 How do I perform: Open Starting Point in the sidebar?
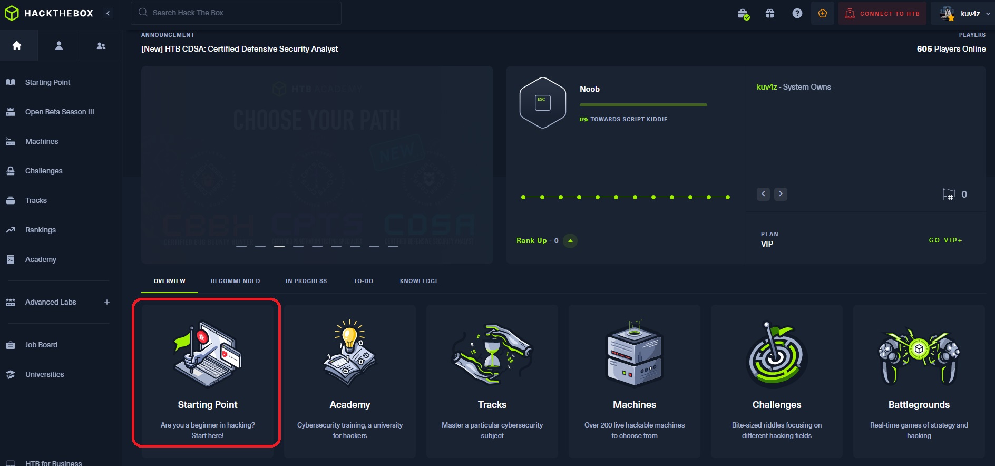47,82
